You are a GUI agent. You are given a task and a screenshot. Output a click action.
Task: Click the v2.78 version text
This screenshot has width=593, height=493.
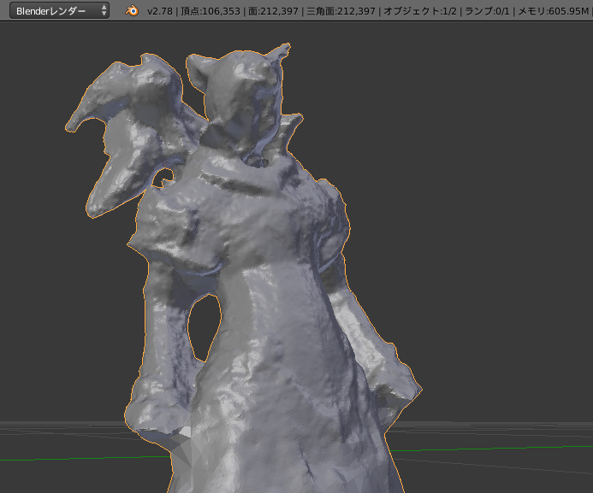(160, 11)
